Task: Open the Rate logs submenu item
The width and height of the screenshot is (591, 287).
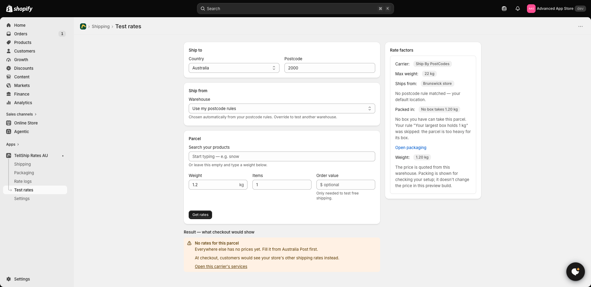Action: 23,181
